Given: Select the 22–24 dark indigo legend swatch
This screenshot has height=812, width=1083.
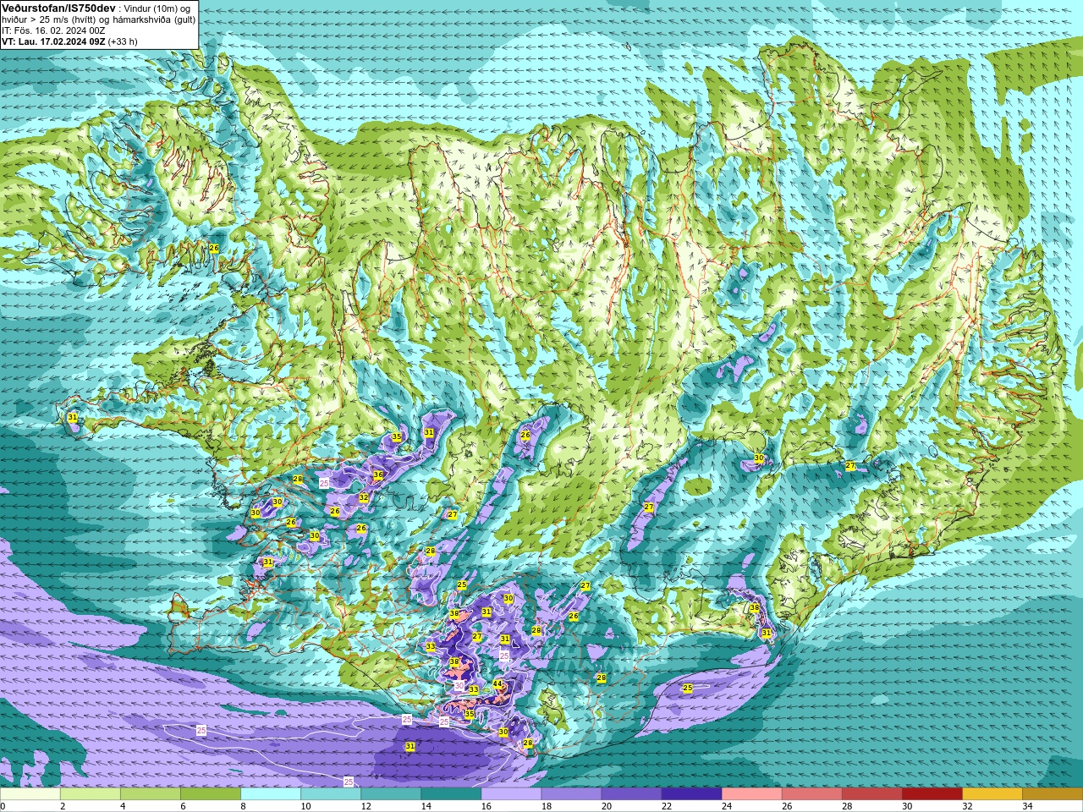Looking at the screenshot, I should coord(691,794).
